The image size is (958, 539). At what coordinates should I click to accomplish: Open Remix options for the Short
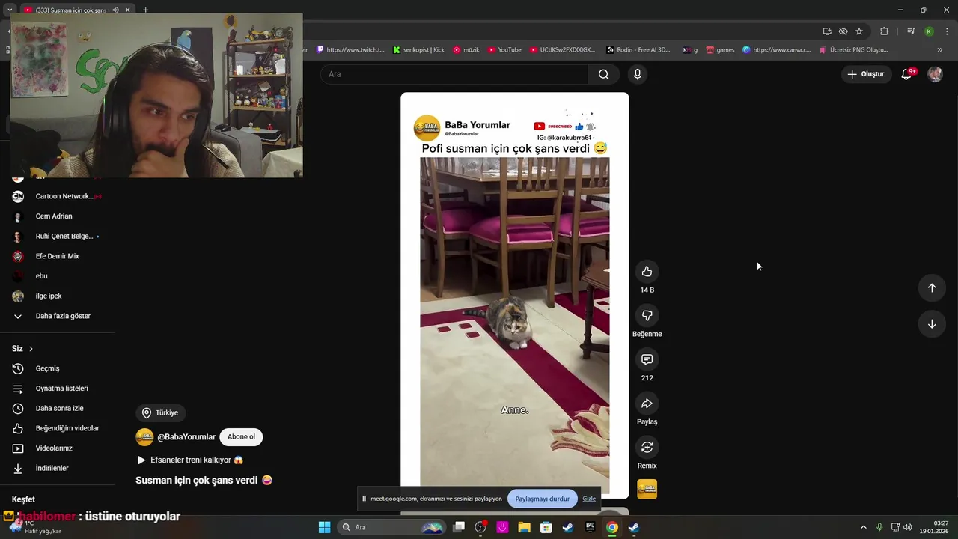[x=647, y=447]
